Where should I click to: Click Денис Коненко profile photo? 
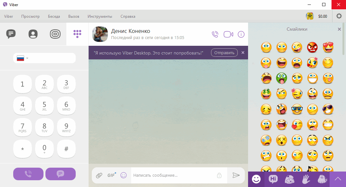point(100,34)
